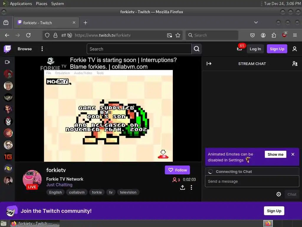
Task: Click the uBlock Origin extension icon
Action: pos(284,35)
